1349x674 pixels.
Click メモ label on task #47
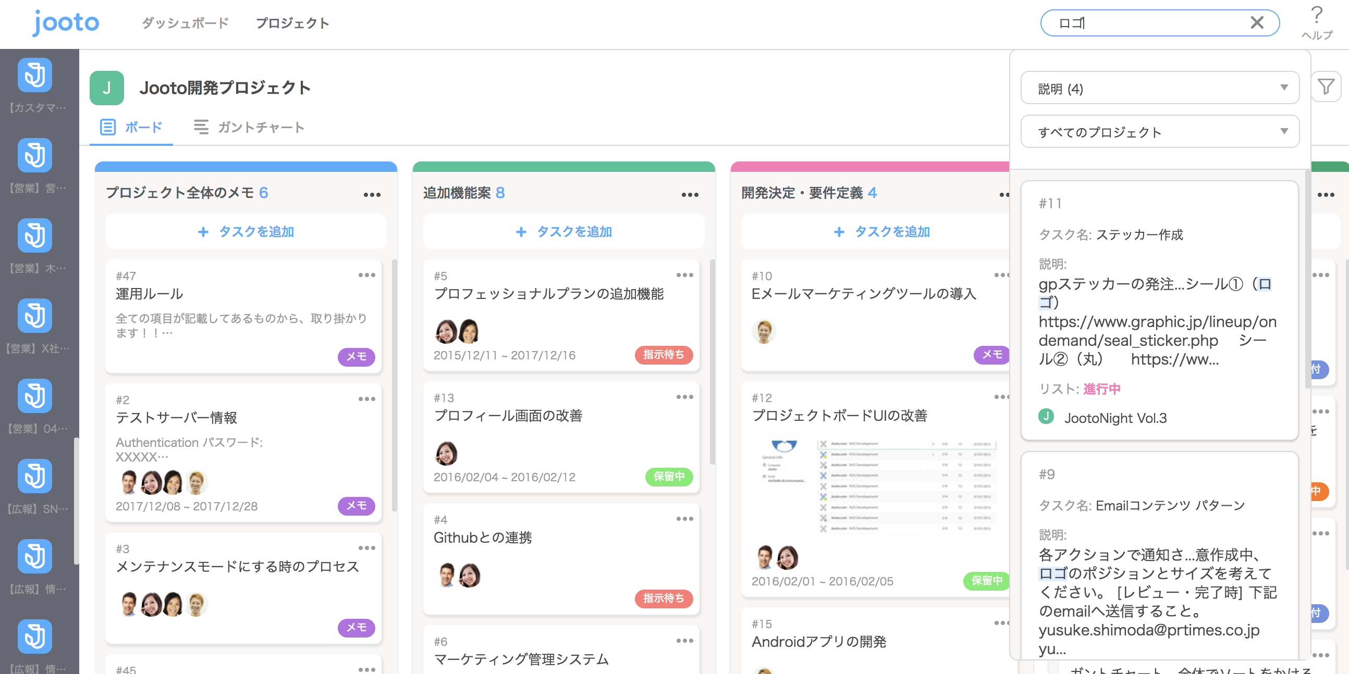(356, 356)
